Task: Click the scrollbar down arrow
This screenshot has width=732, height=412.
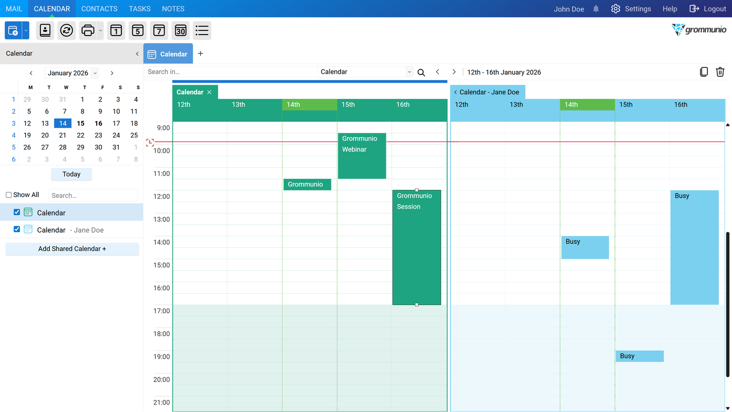Action: click(728, 408)
